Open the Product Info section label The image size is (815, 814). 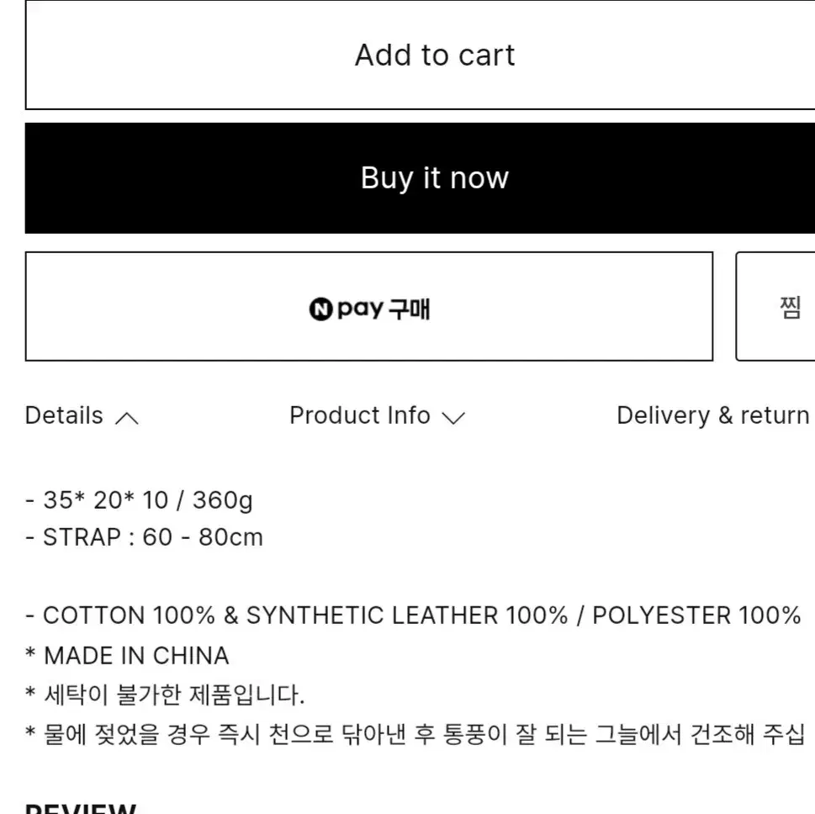pos(359,415)
